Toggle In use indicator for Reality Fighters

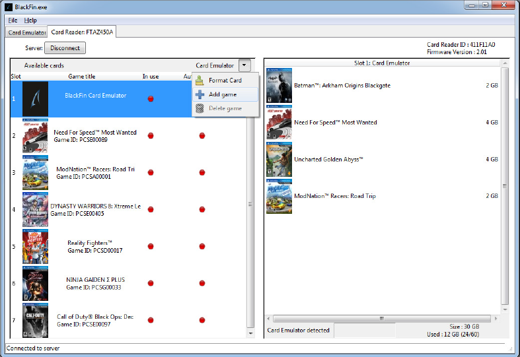(x=151, y=246)
